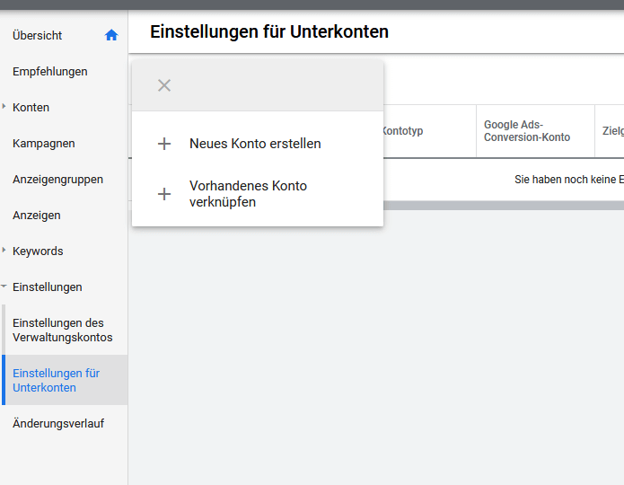Go to Empfehlungen in the sidebar
This screenshot has width=624, height=485.
pyautogui.click(x=50, y=71)
